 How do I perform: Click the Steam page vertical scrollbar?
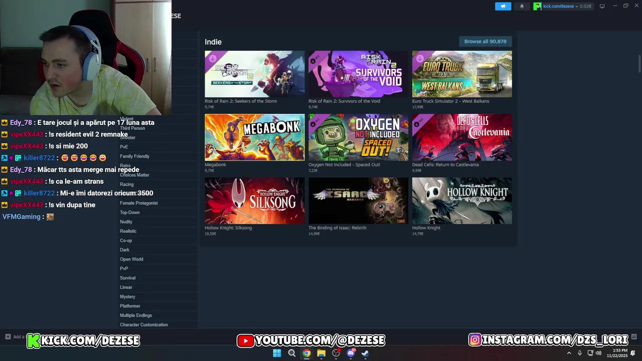coord(639,64)
